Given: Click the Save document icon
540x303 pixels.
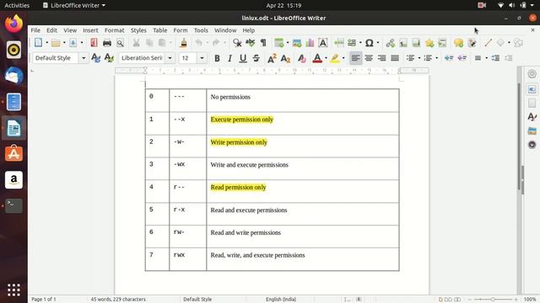Looking at the screenshot, I should (73, 43).
